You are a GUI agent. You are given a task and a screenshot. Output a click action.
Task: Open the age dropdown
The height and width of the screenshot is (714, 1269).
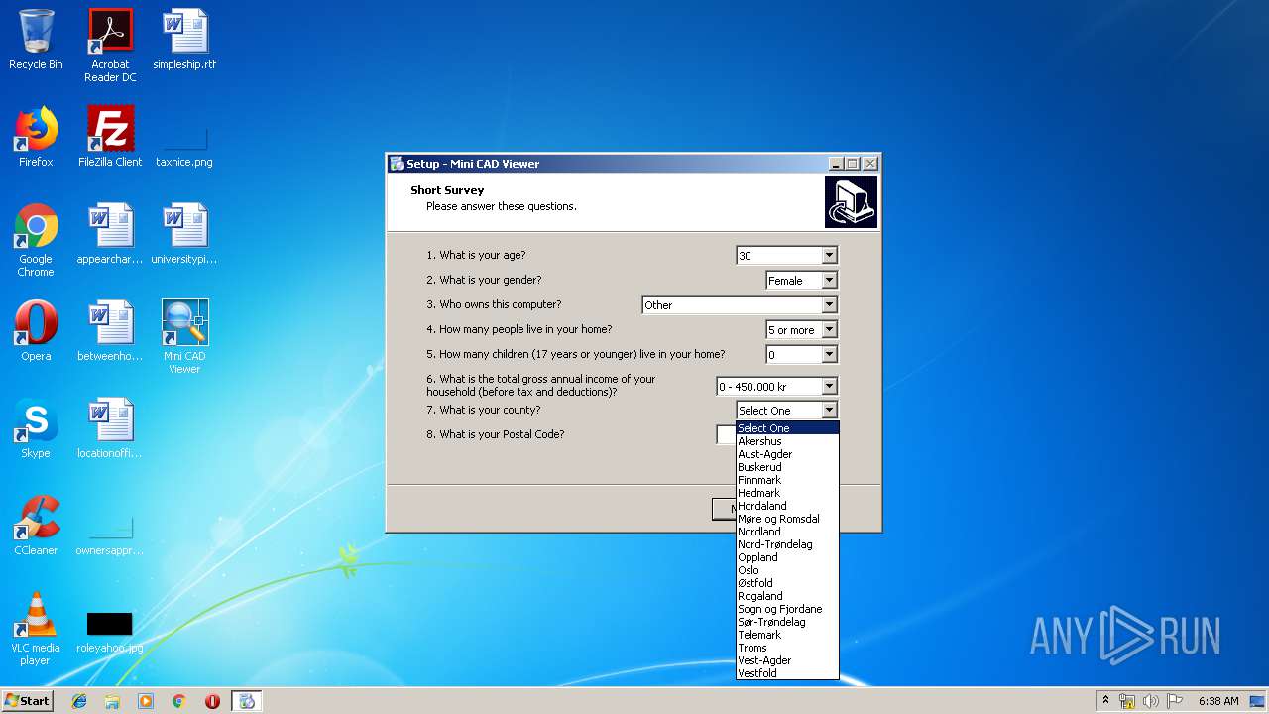[x=829, y=256]
